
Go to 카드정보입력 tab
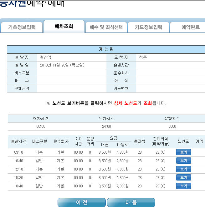(148, 27)
